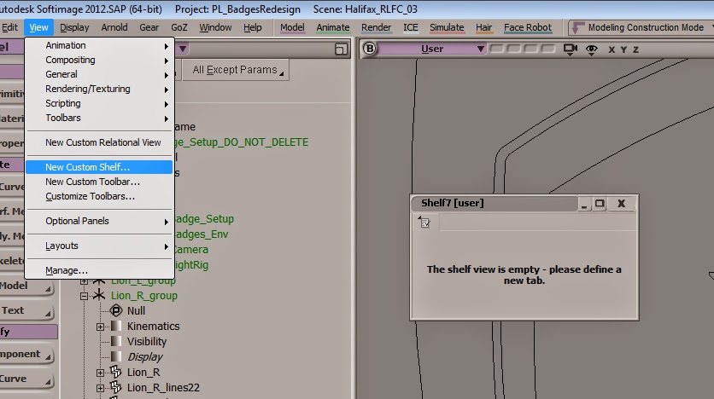Open the All Except Params filter
The height and width of the screenshot is (399, 714).
(237, 70)
